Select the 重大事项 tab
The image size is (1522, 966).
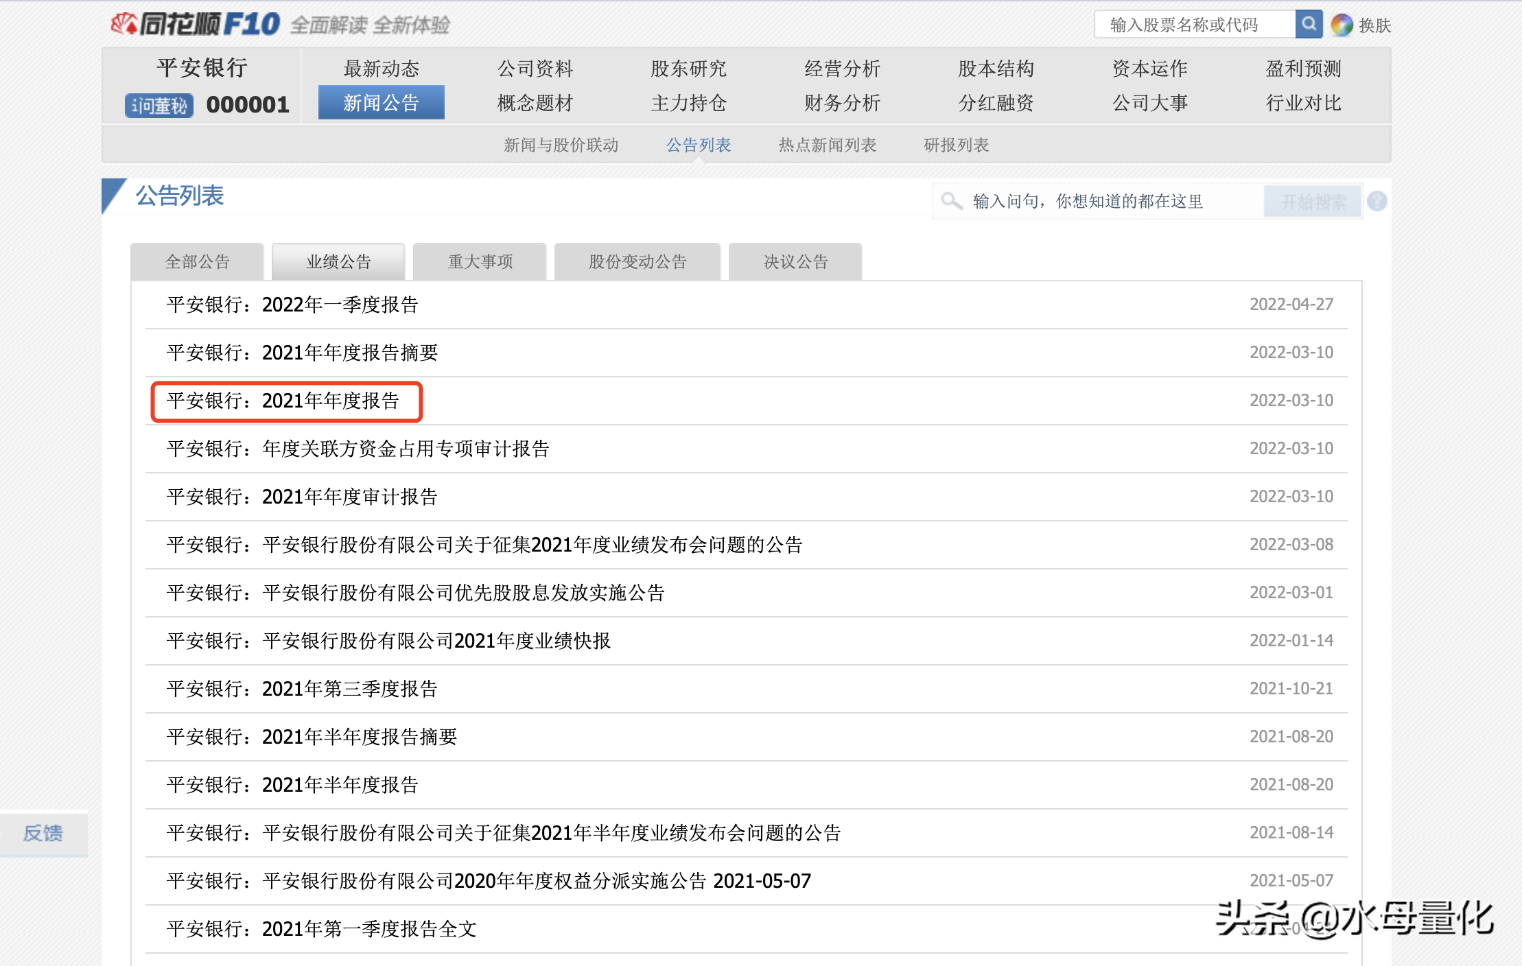pyautogui.click(x=480, y=261)
